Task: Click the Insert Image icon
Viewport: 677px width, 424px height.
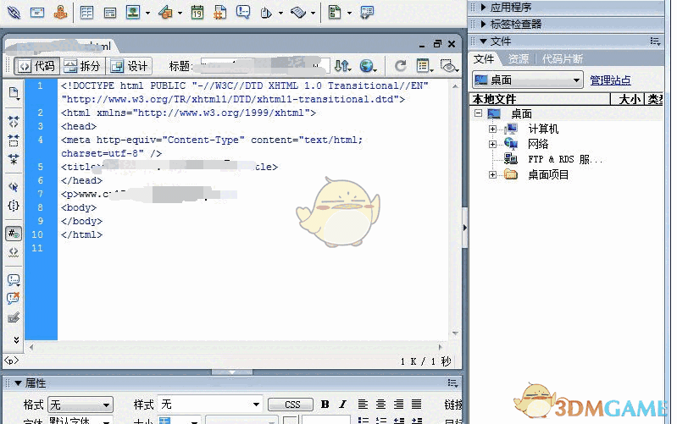Action: tap(133, 12)
